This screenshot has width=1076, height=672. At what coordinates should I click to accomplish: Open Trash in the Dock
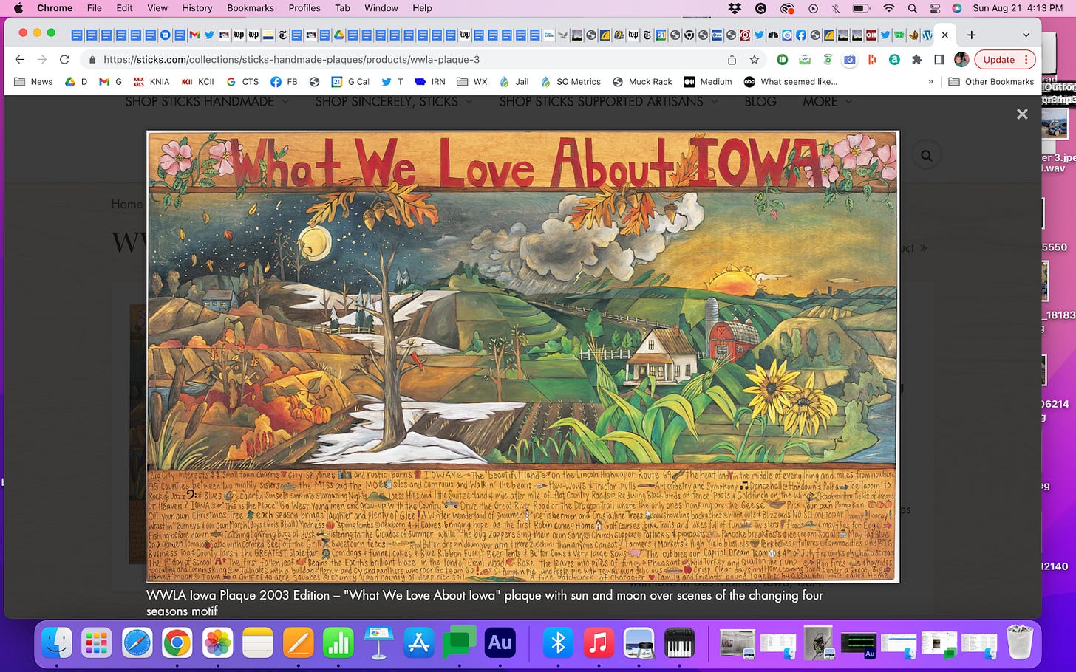1020,643
